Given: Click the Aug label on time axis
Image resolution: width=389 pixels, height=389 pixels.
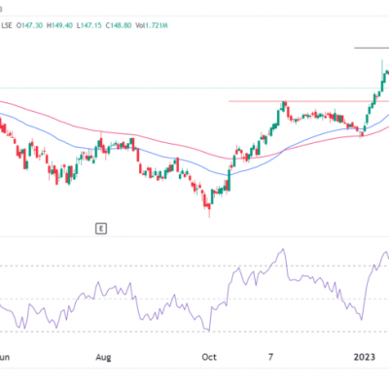Looking at the screenshot, I should 103,357.
